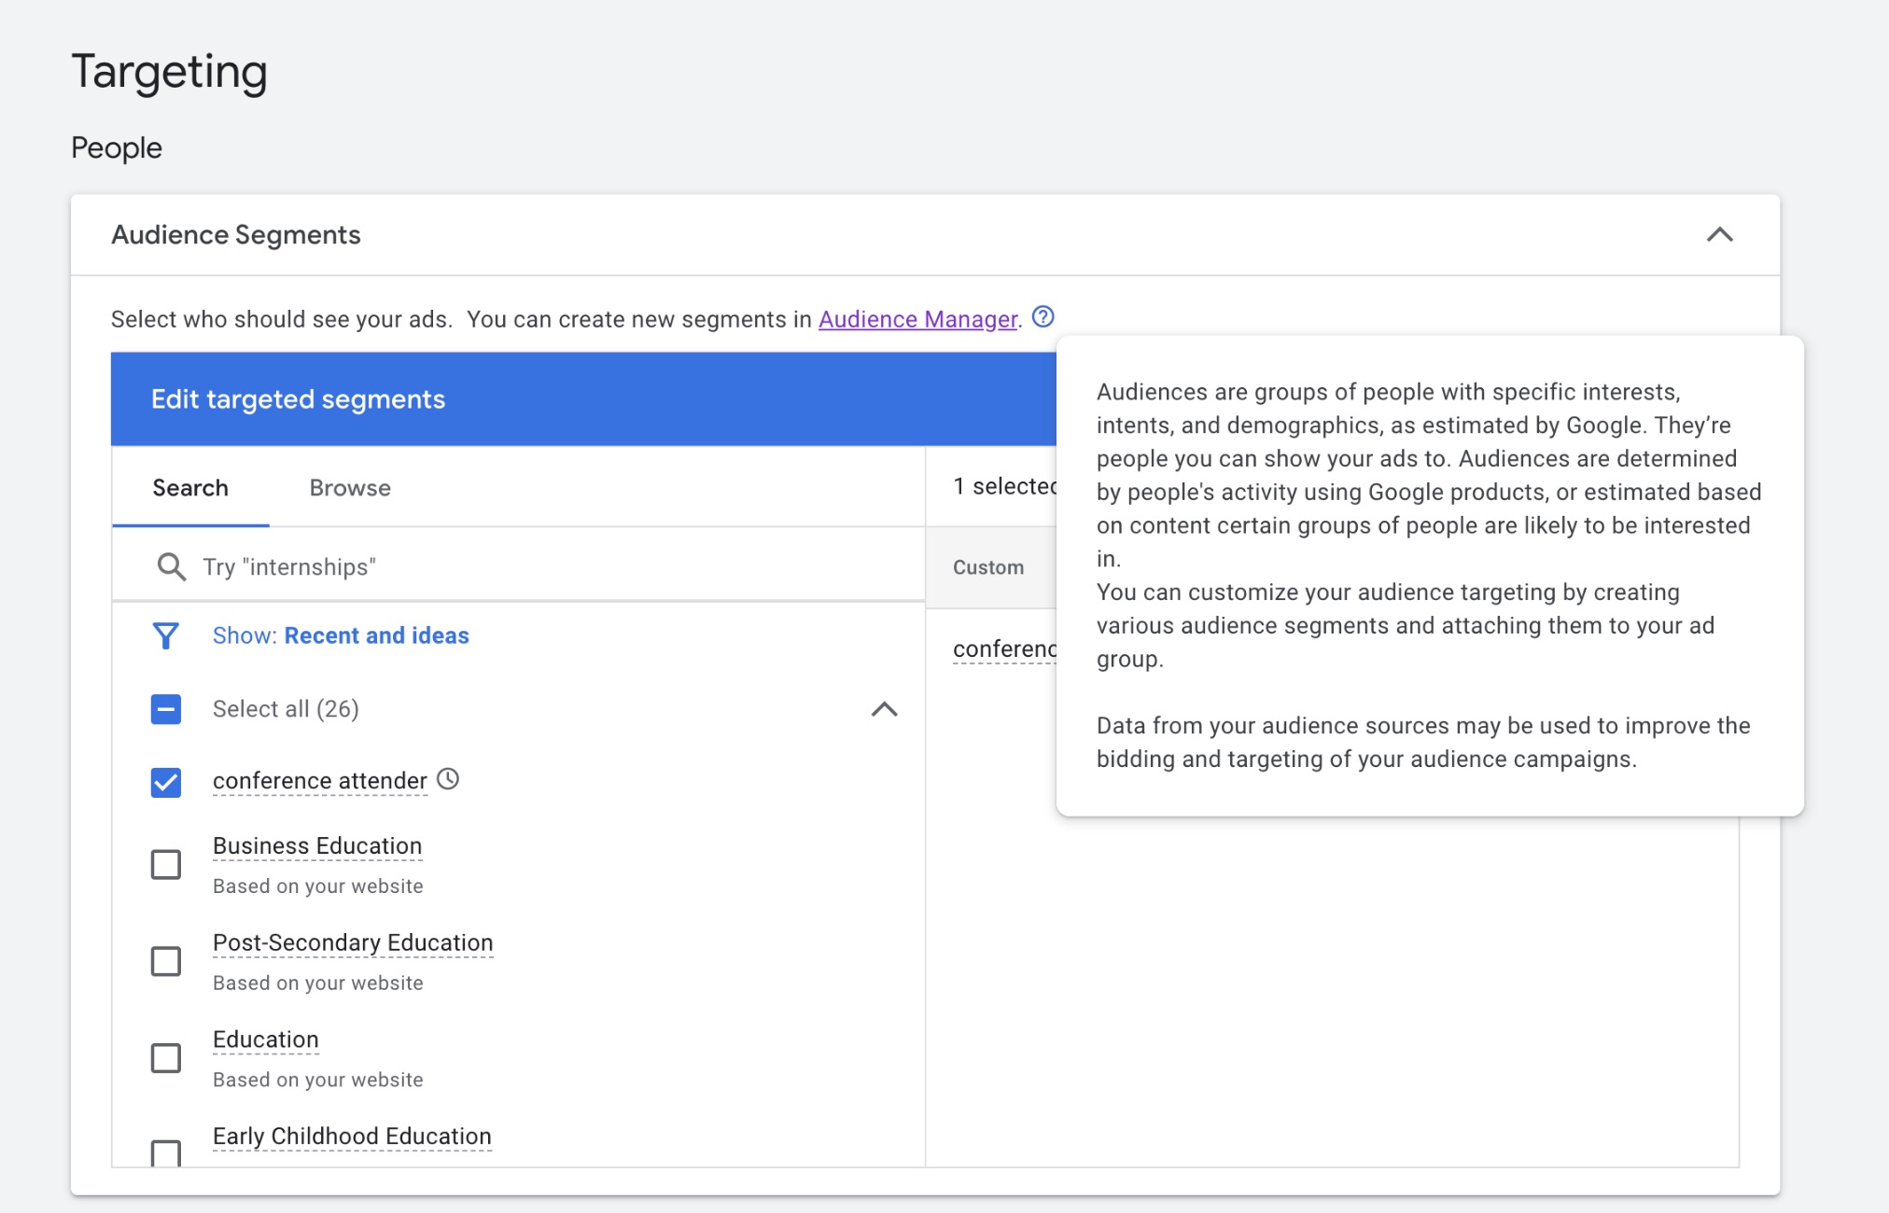The image size is (1889, 1213).
Task: Click the search magnifier icon
Action: pos(170,565)
